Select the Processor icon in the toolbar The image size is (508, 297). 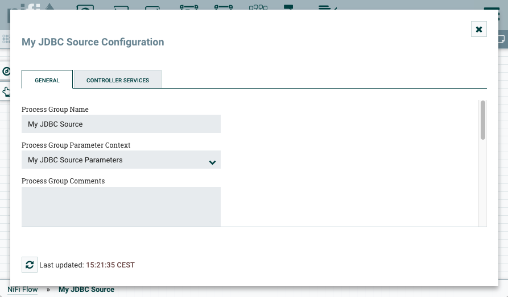pos(85,7)
